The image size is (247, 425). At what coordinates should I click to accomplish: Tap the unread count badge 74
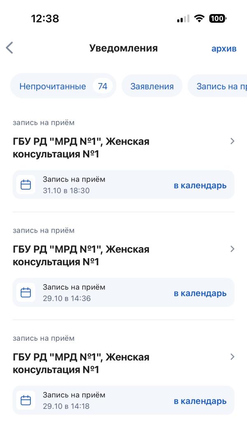pos(103,86)
